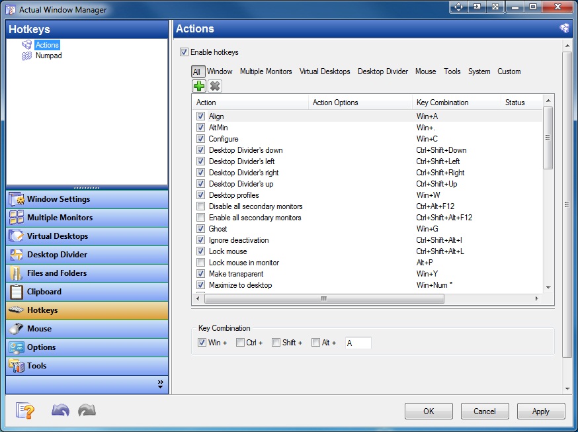Toggle the Desktop profiles checkbox

pyautogui.click(x=200, y=195)
